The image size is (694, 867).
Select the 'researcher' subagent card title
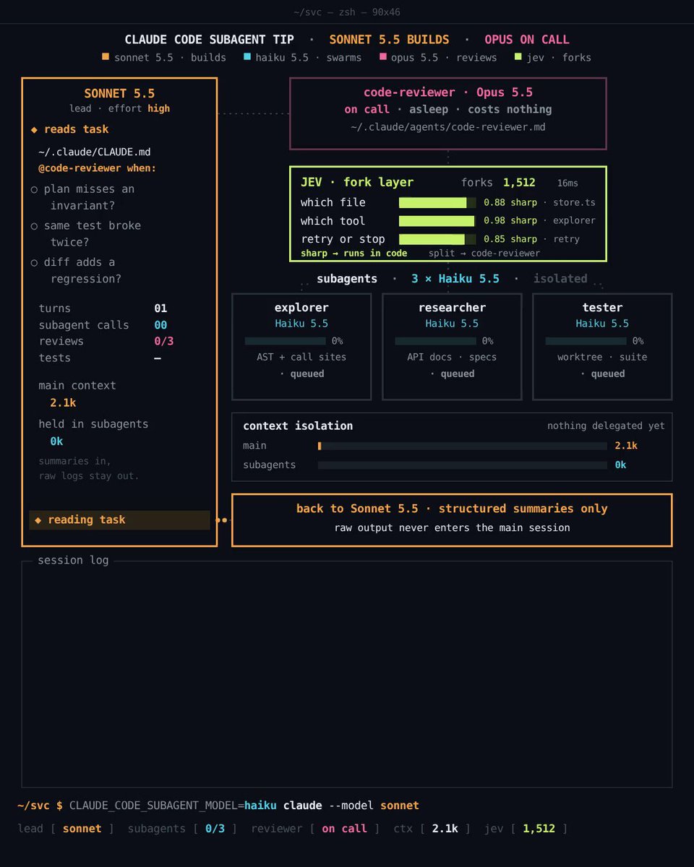pyautogui.click(x=452, y=308)
